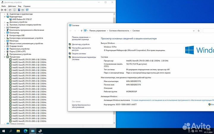
Task: Expand the Мониторы node
Action: coord(5,41)
